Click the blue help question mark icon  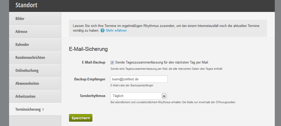click(x=102, y=31)
